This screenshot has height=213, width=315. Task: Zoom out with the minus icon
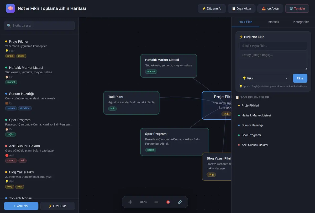(x=156, y=202)
